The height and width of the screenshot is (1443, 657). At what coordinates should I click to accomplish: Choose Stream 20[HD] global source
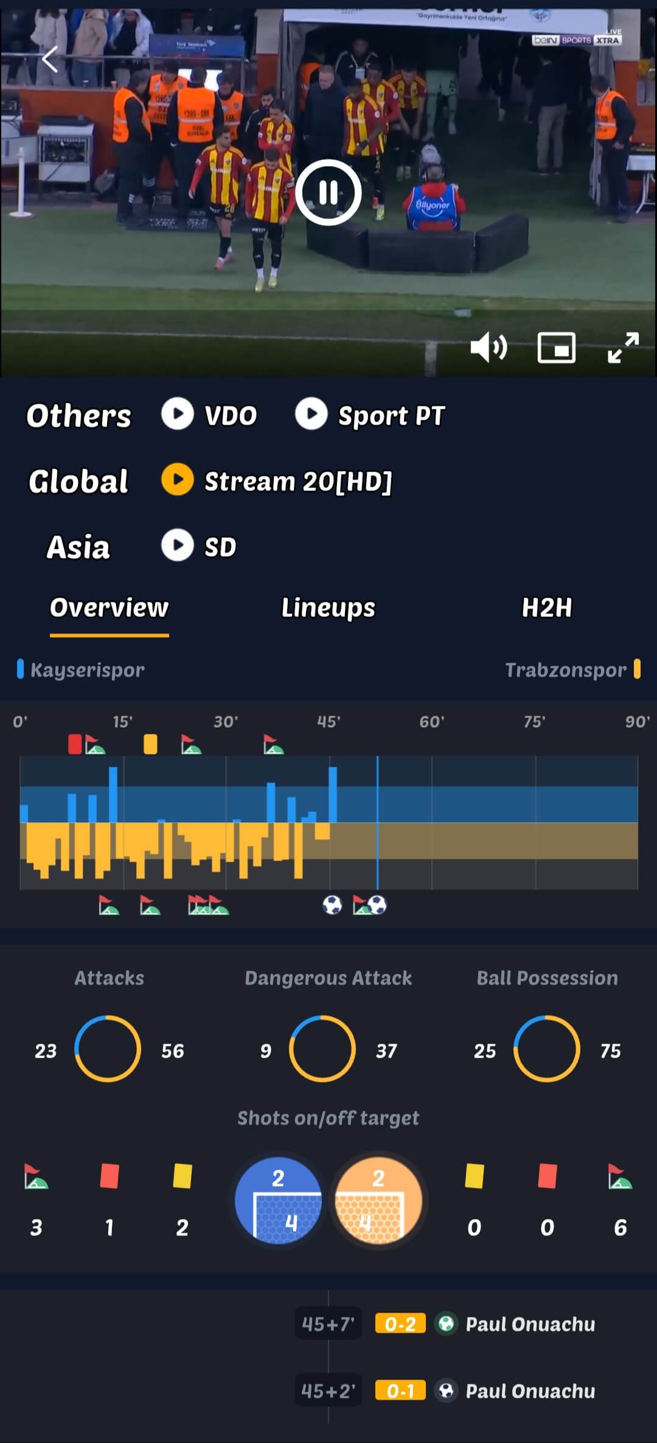tap(277, 481)
